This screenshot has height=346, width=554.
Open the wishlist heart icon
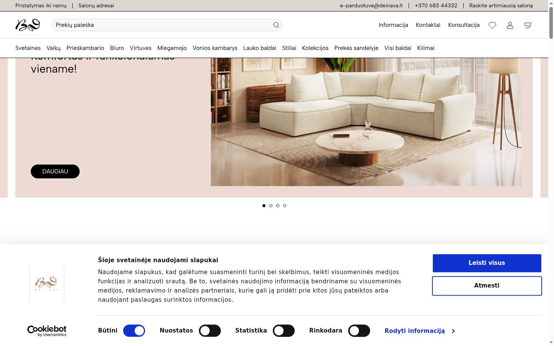coord(492,25)
